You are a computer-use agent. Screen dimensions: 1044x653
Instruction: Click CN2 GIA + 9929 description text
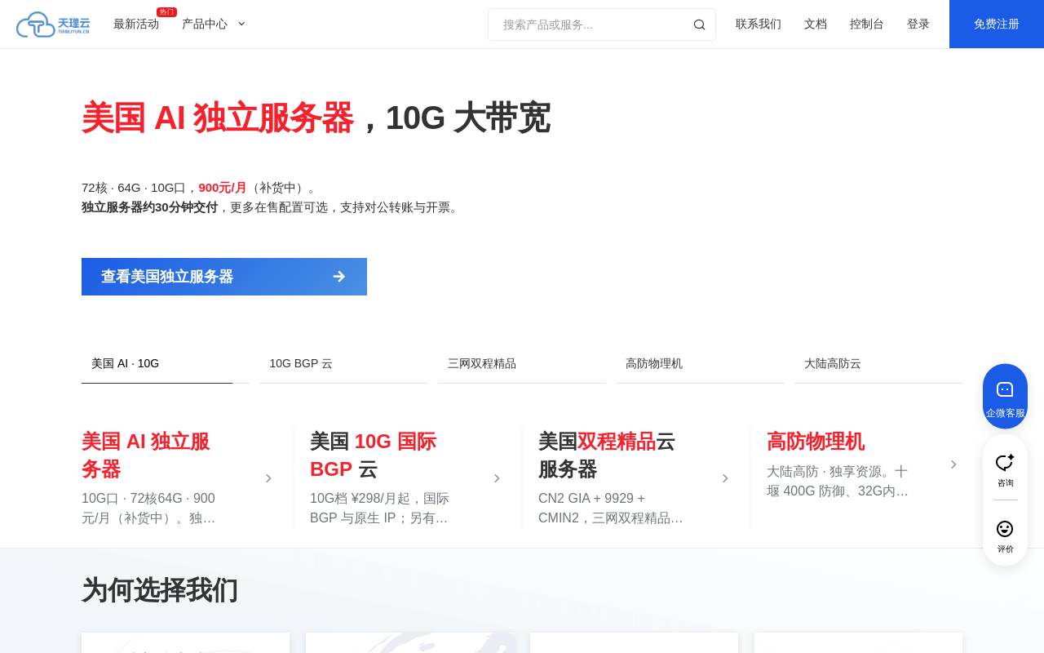pyautogui.click(x=611, y=508)
